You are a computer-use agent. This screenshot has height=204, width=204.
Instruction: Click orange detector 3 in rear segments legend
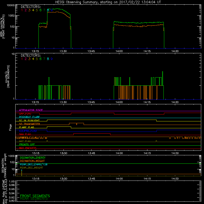[x=29, y=59]
